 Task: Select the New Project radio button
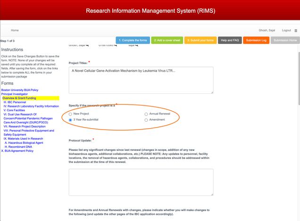point(71,114)
